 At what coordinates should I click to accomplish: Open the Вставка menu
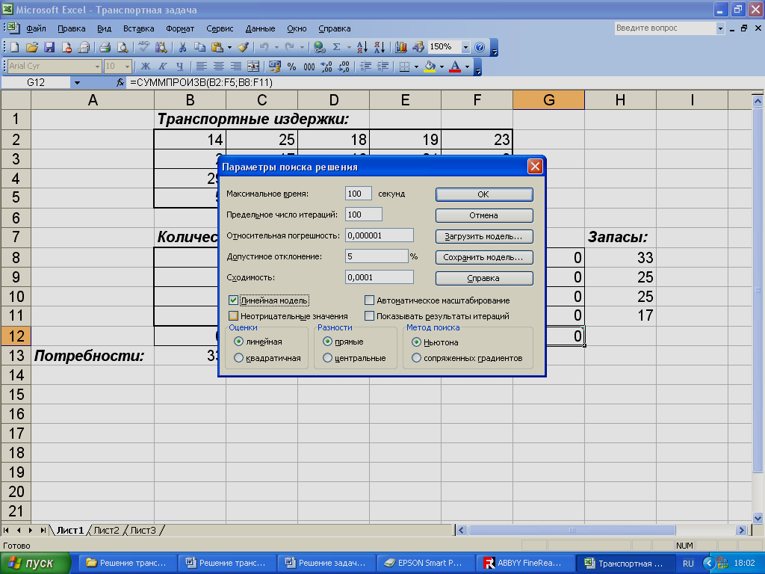pos(138,28)
